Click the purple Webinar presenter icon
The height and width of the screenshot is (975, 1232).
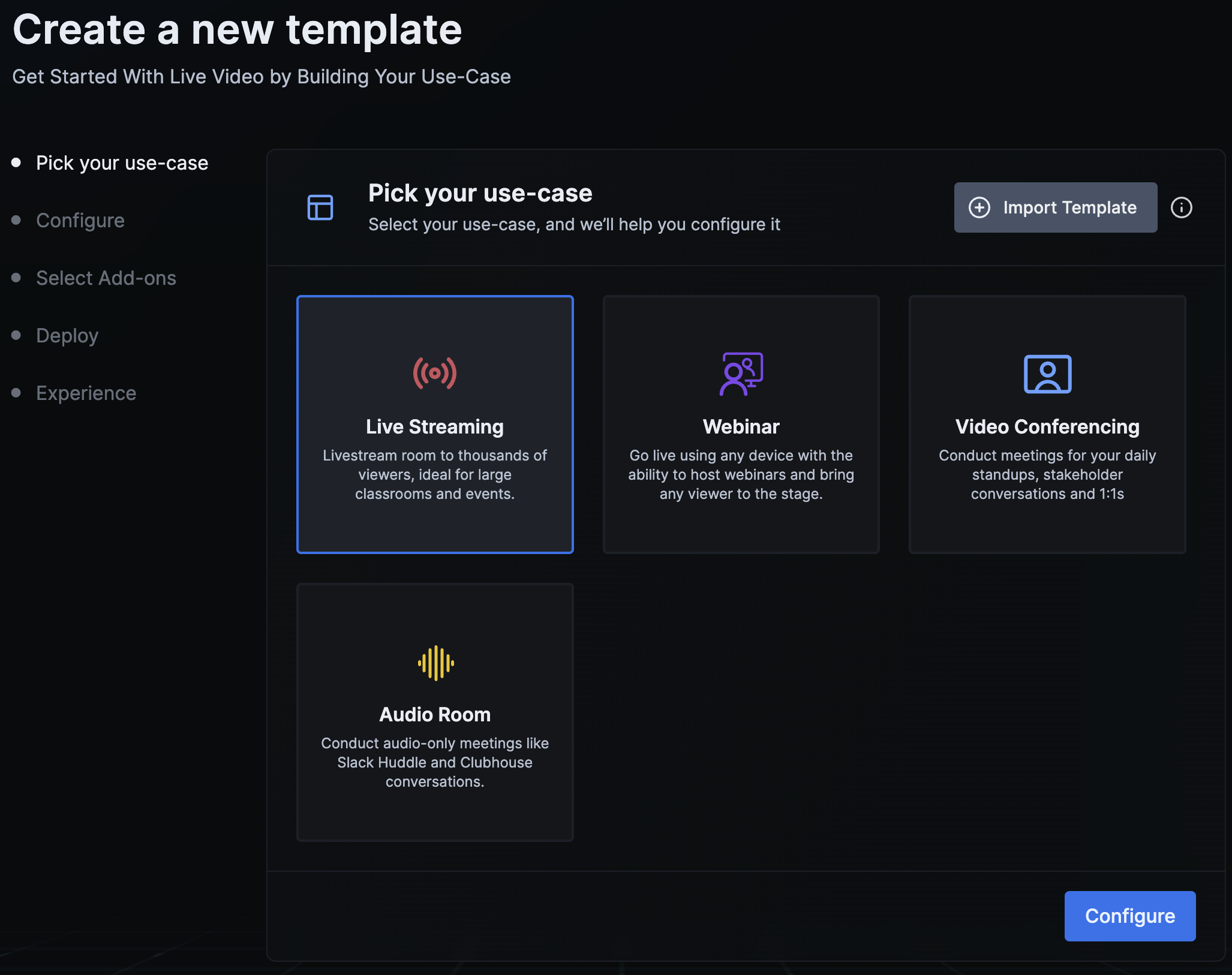point(741,374)
